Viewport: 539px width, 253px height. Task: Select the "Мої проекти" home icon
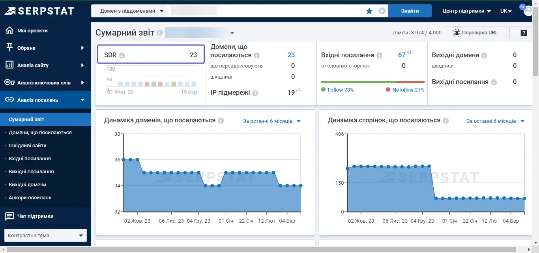pyautogui.click(x=9, y=30)
